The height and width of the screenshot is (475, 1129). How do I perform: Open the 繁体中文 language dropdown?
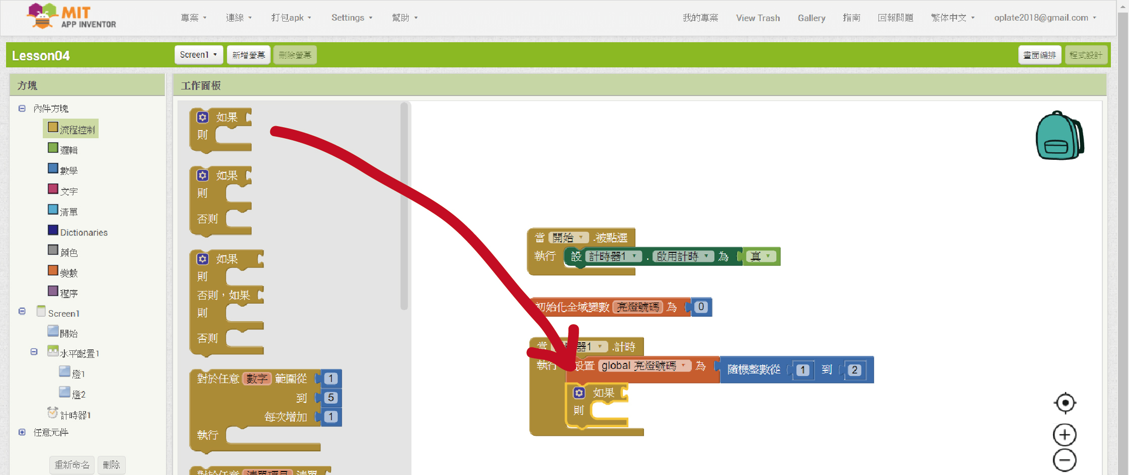point(952,18)
